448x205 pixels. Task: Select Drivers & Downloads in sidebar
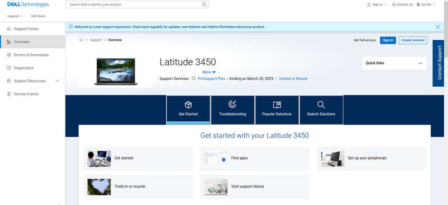(x=32, y=55)
